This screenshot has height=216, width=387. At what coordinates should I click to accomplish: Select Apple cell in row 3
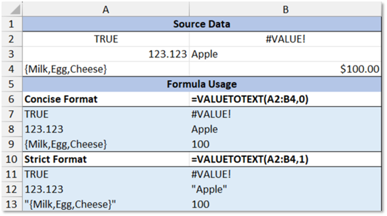click(x=204, y=54)
